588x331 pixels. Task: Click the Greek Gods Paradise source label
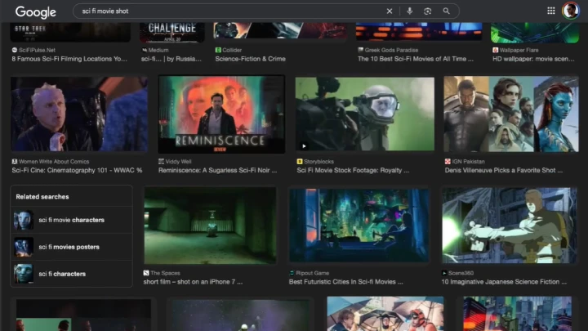tap(388, 50)
